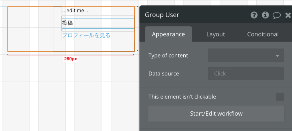Switch to the Appearance tab
Screen dimensions: 292x131
168,34
